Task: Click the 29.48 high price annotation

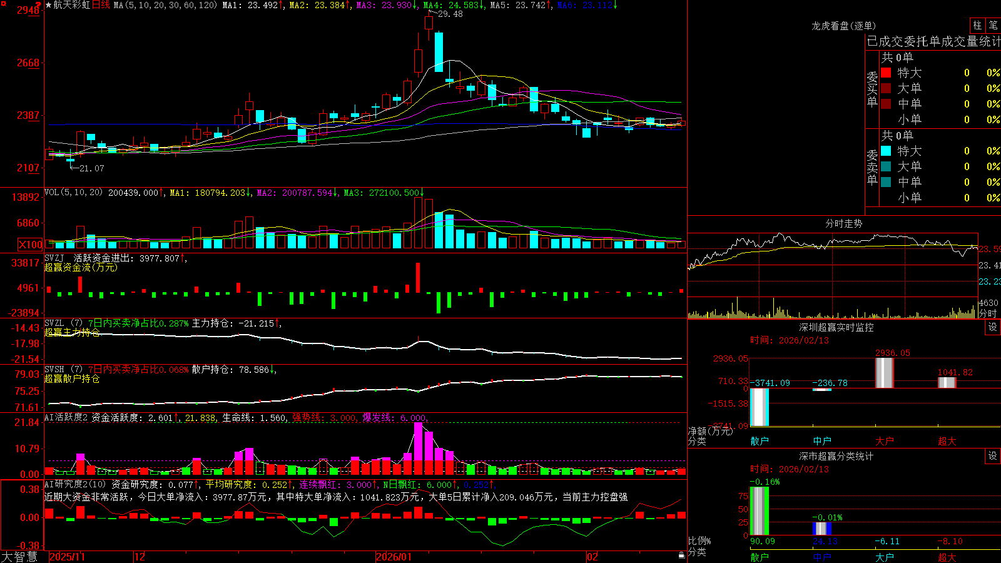Action: coord(450,14)
